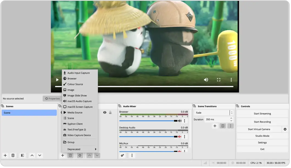Image resolution: width=291 pixels, height=168 pixels.
Task: Select macOS Audio Capture entry
Action: pyautogui.click(x=80, y=102)
